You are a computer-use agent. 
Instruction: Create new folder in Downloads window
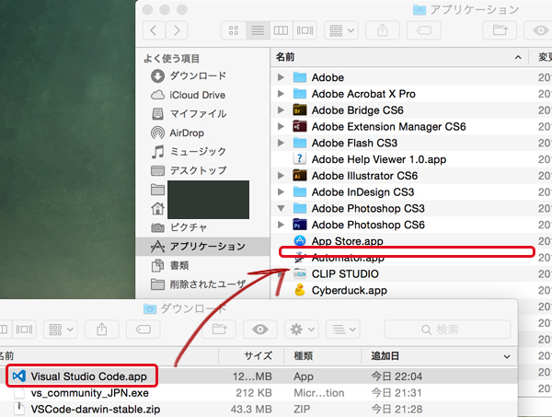coord(219,330)
